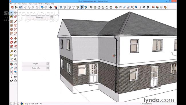
Task: Select the Line pencil tool
Action: pyautogui.click(x=15, y=22)
